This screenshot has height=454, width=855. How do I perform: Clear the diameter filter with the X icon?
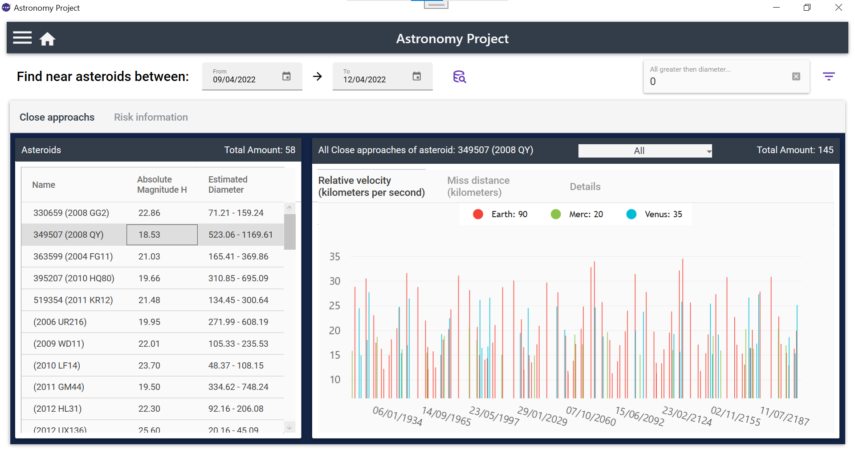(x=796, y=76)
